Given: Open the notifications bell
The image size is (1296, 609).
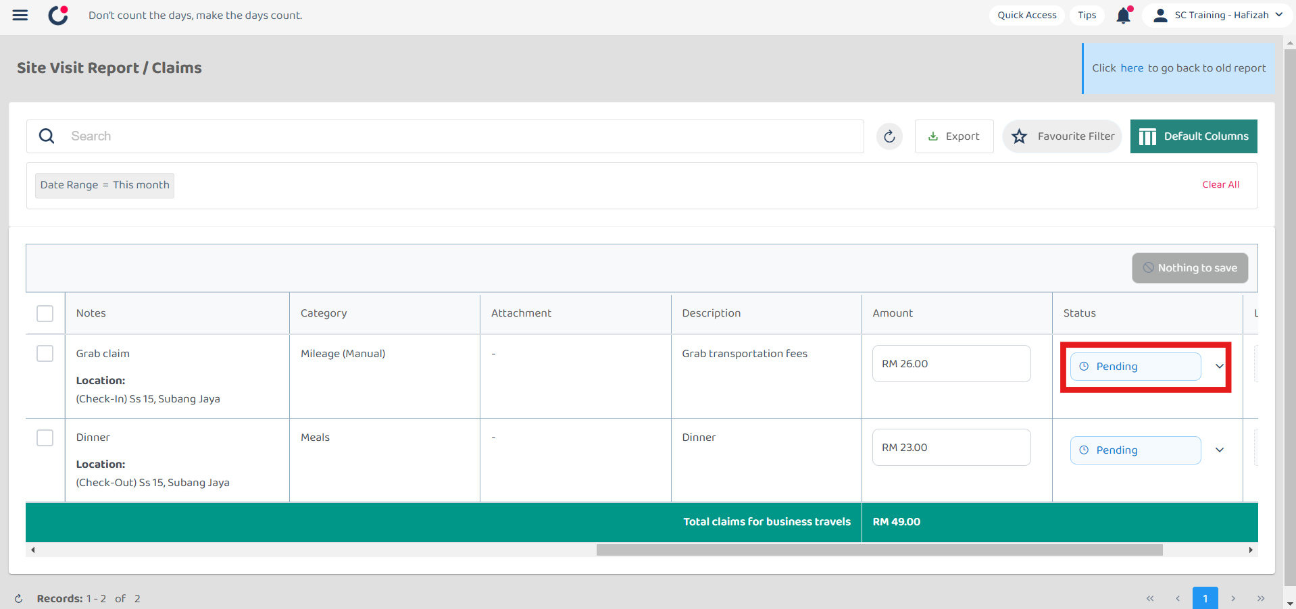Looking at the screenshot, I should pyautogui.click(x=1124, y=15).
